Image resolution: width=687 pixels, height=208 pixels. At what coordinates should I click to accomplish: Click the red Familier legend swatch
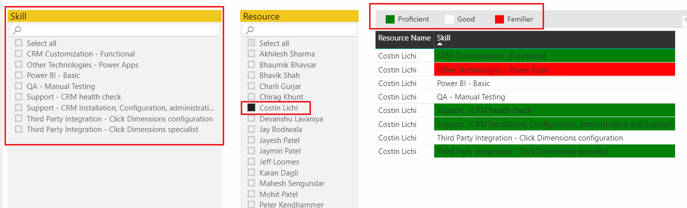(499, 19)
